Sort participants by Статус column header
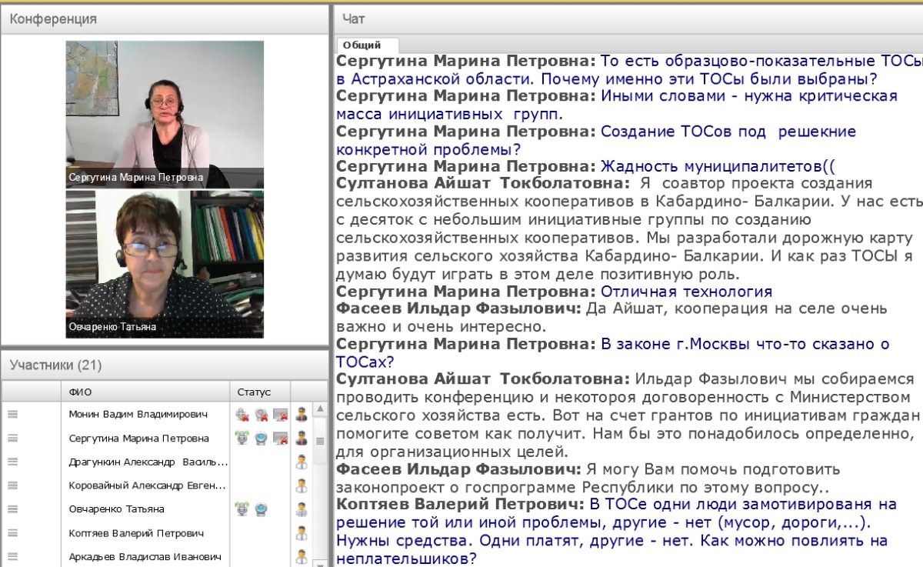Viewport: 923px width, 567px height. pyautogui.click(x=260, y=392)
